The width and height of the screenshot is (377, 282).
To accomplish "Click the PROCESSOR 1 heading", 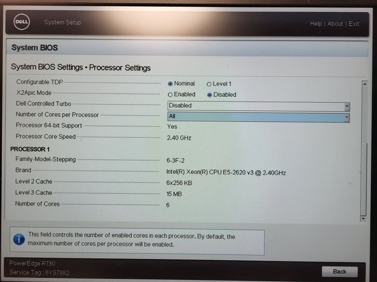I will (x=30, y=149).
